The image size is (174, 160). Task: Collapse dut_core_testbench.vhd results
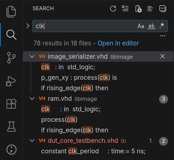tap(32, 141)
